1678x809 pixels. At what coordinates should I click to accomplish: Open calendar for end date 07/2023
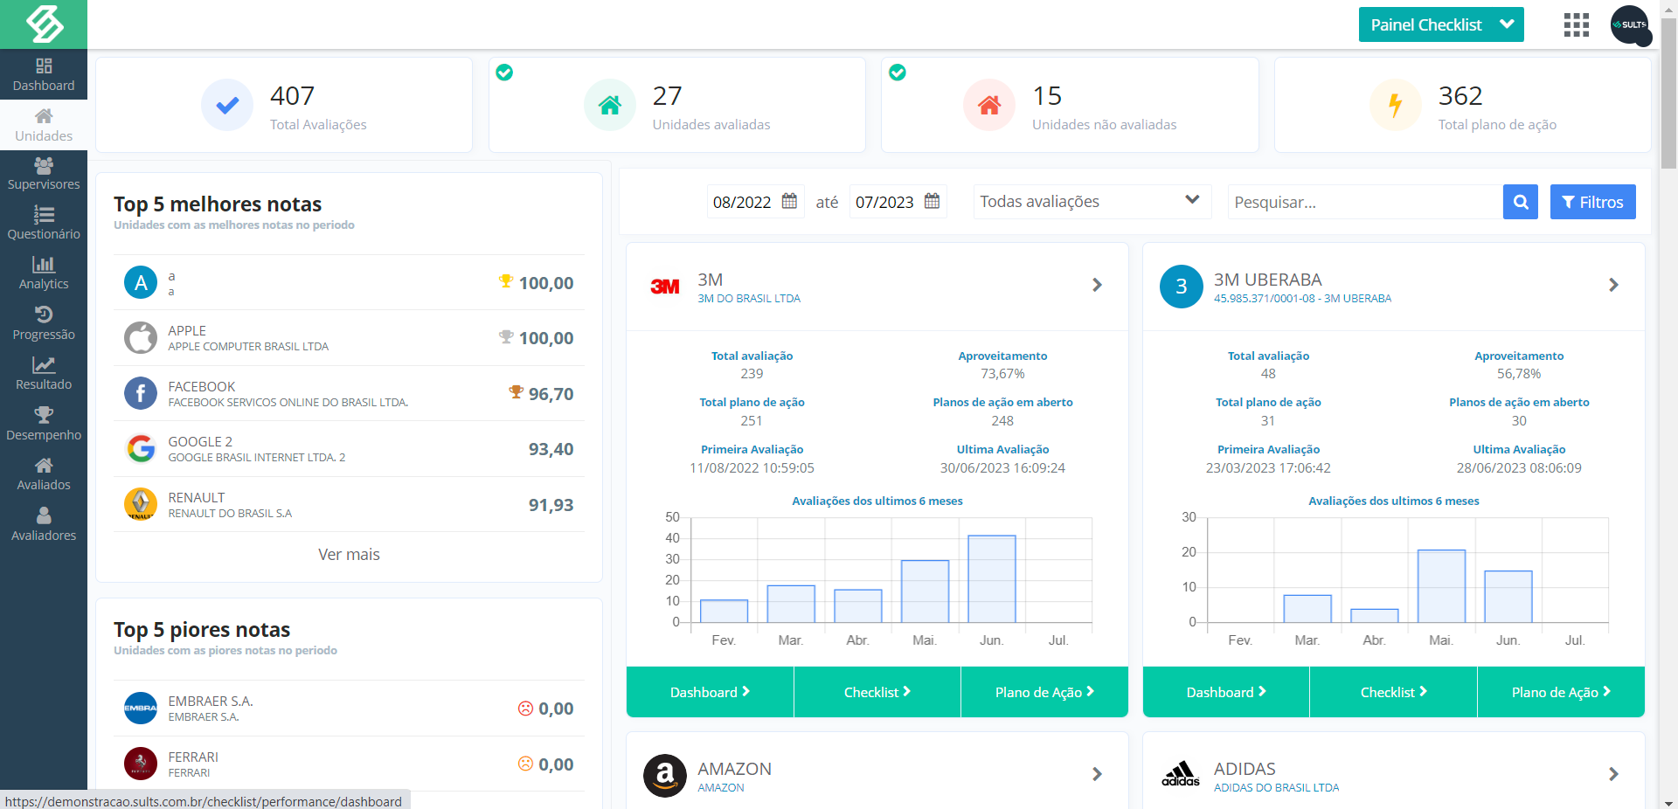click(933, 201)
